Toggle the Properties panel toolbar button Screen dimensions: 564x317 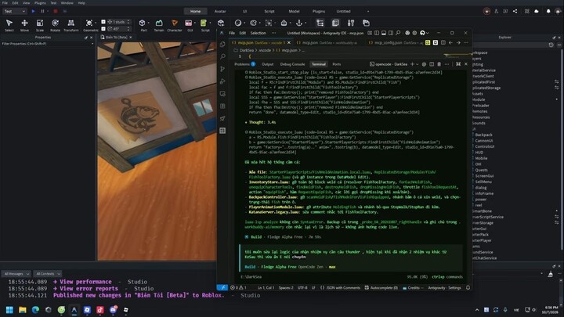click(x=335, y=23)
